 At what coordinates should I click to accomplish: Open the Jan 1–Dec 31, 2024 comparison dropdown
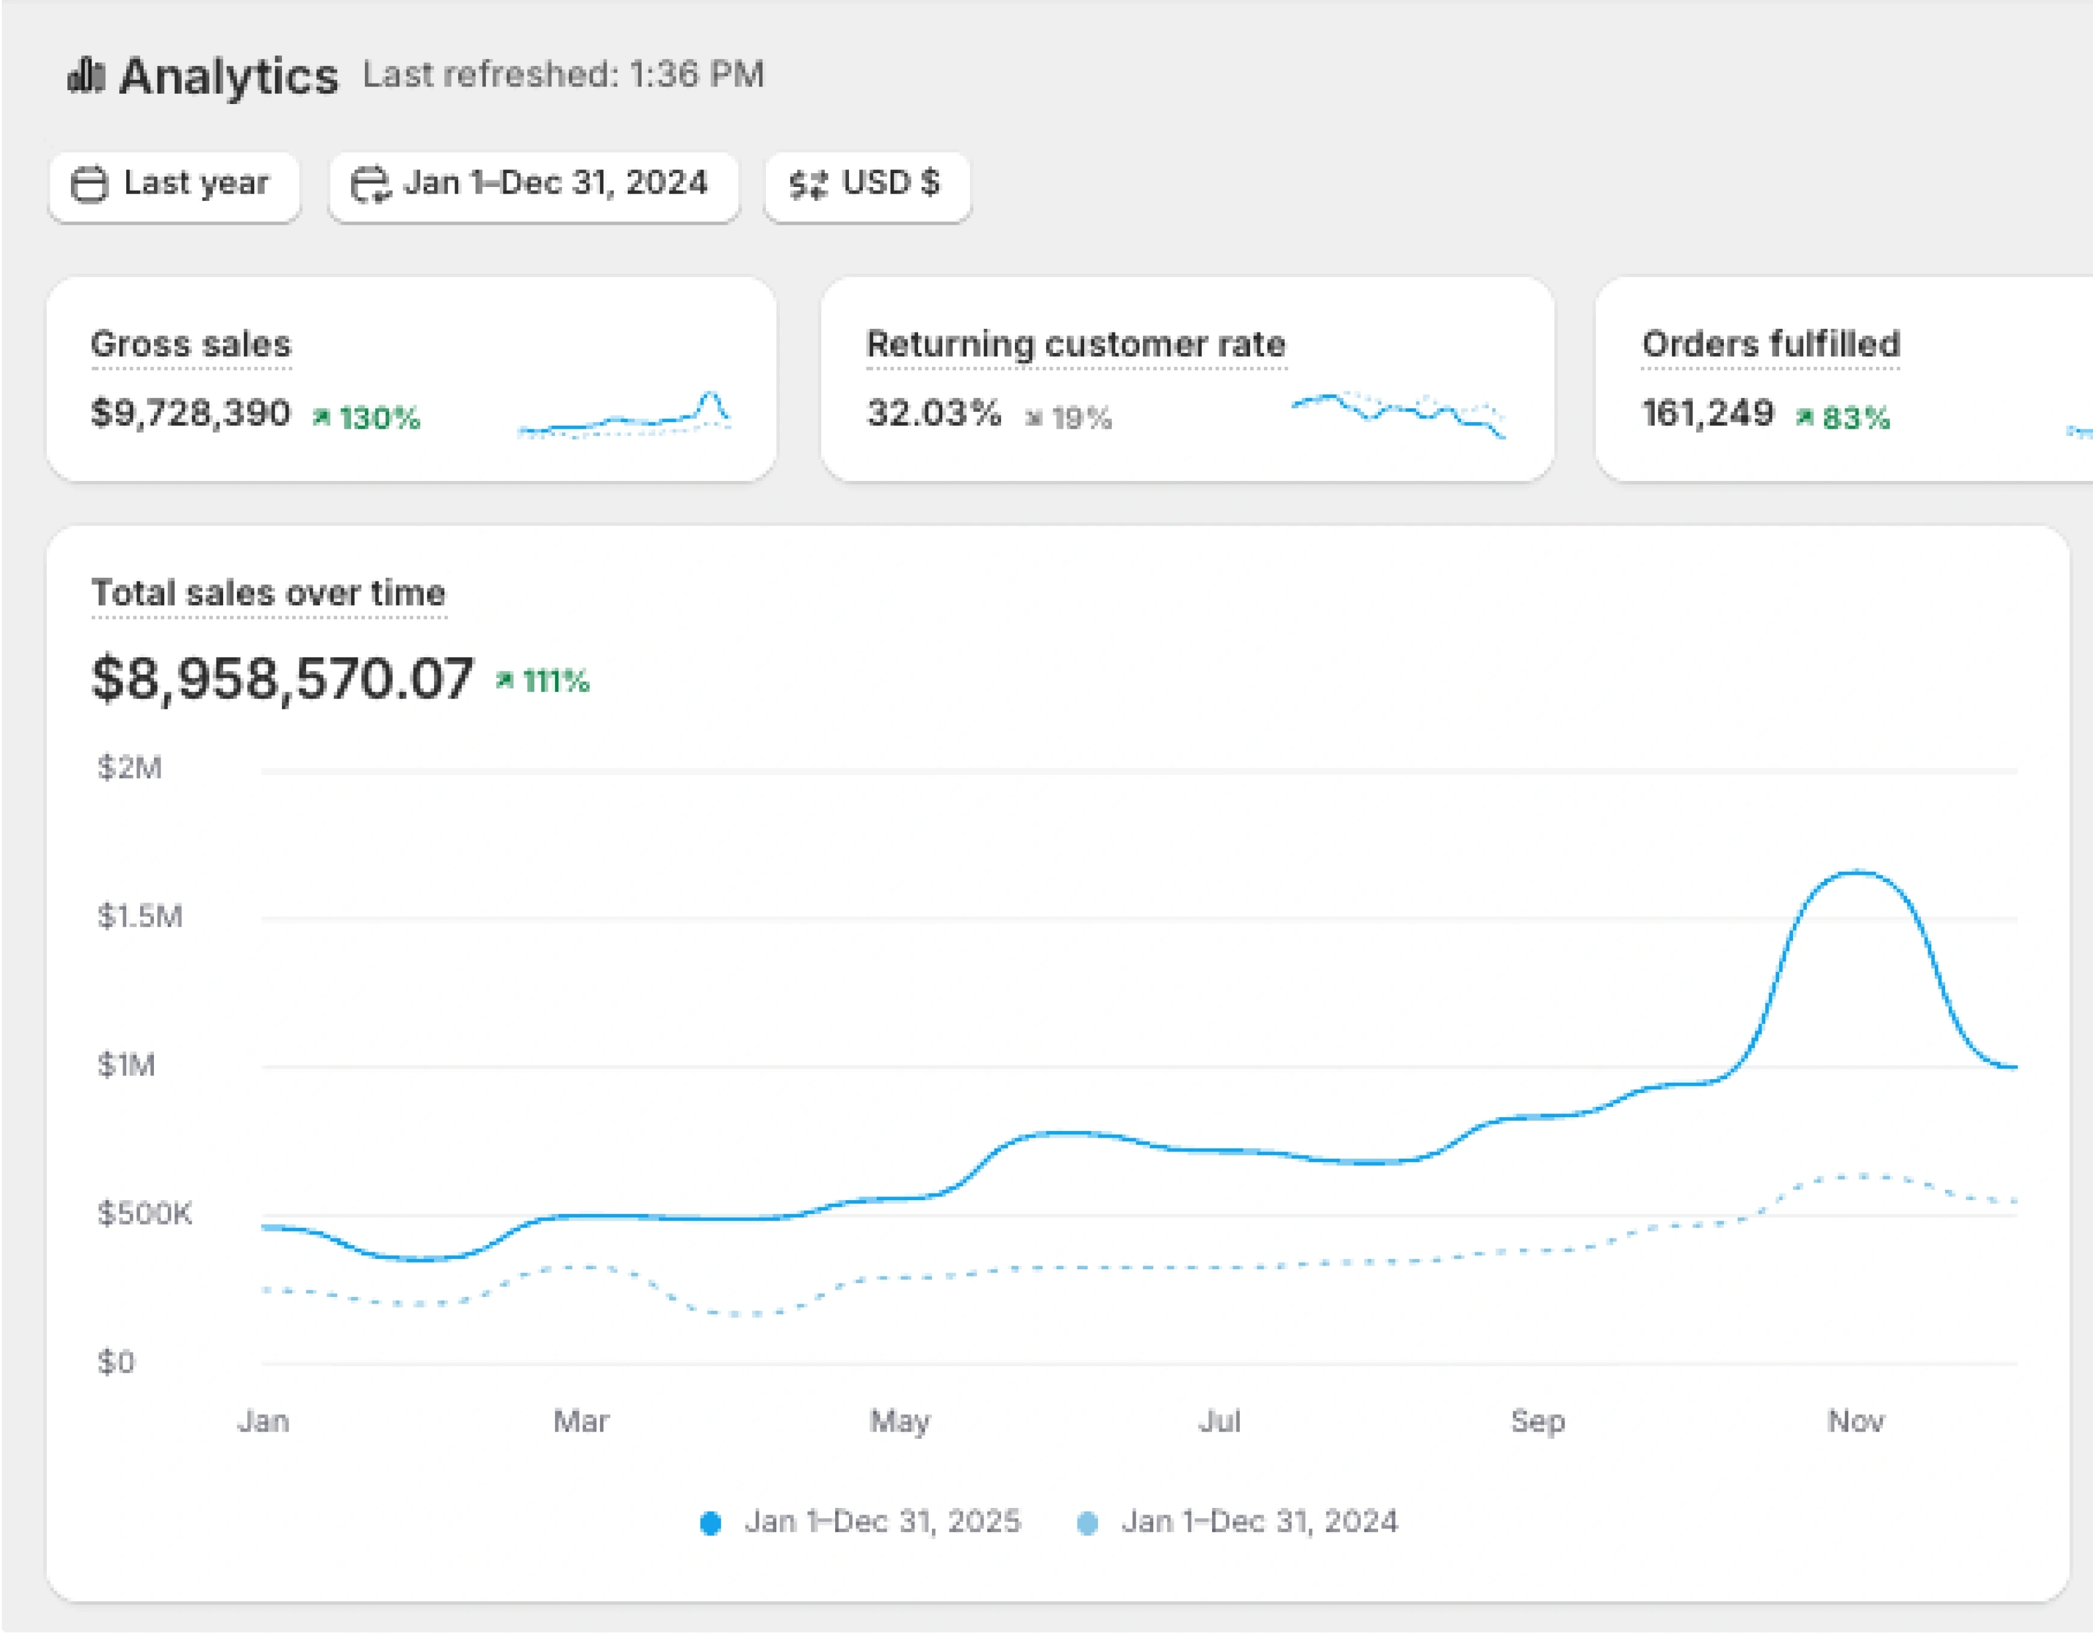[x=534, y=184]
